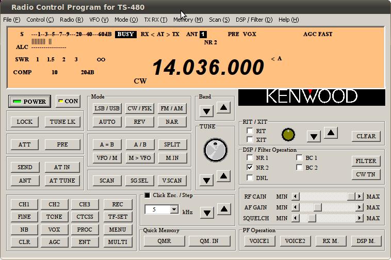Click the step down arrow beside kHz
The width and height of the screenshot is (391, 260).
click(207, 213)
